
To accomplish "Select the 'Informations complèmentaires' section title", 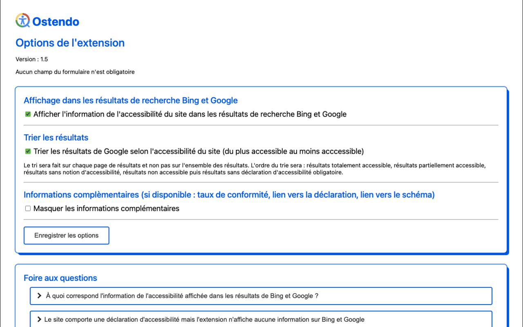I will coord(229,195).
